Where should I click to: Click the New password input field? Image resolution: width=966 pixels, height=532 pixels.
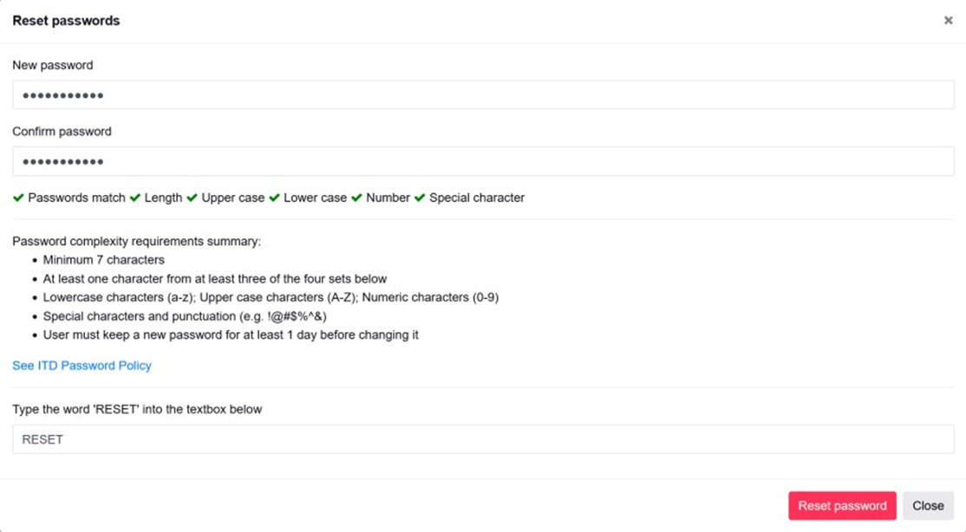coord(483,95)
